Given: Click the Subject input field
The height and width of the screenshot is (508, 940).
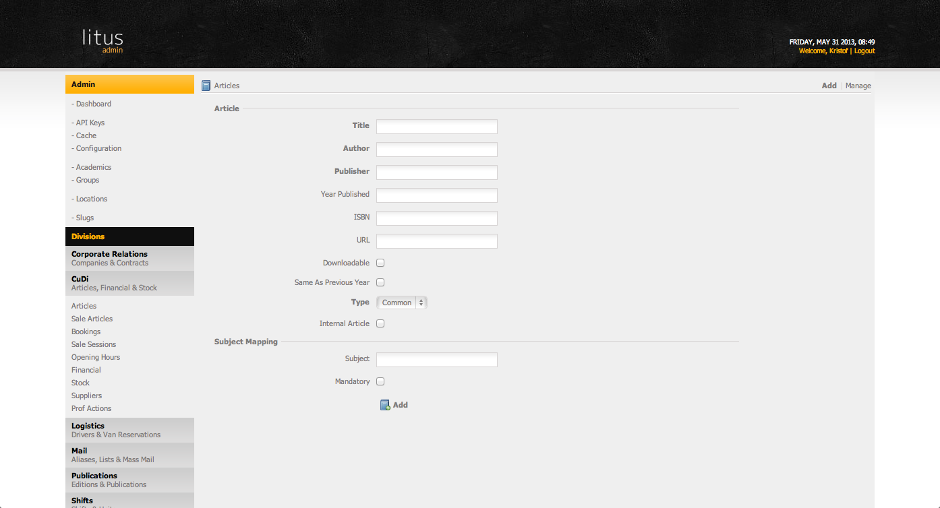Looking at the screenshot, I should tap(437, 360).
